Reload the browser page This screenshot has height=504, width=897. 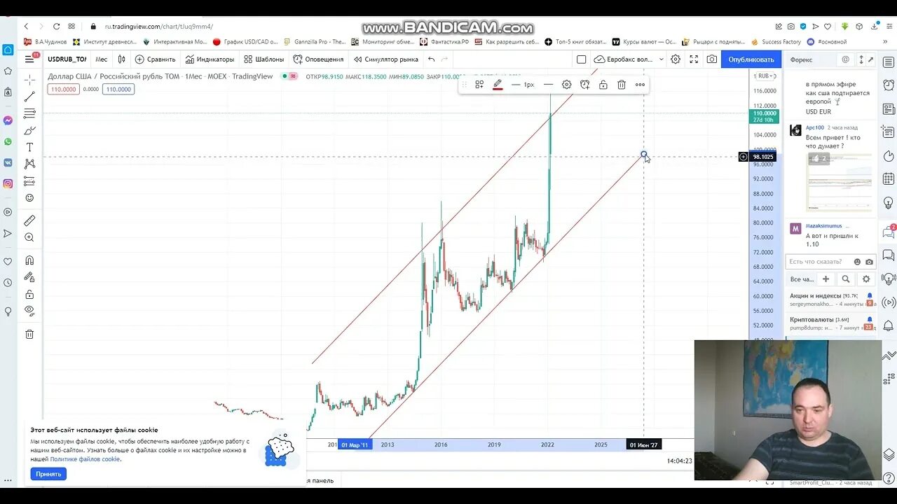coord(56,27)
